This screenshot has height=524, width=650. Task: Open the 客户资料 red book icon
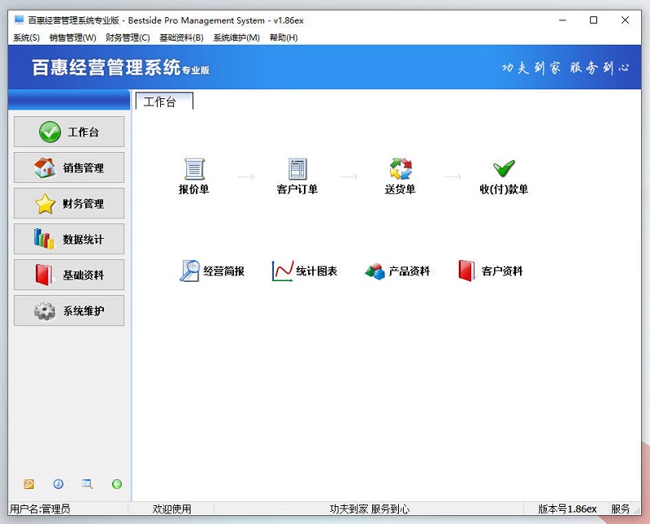pos(491,271)
